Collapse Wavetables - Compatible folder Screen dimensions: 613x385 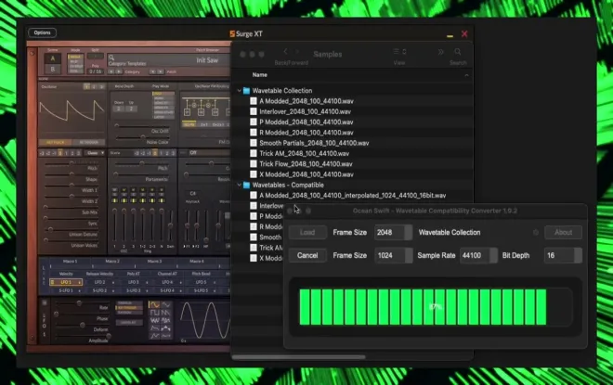[x=240, y=186]
